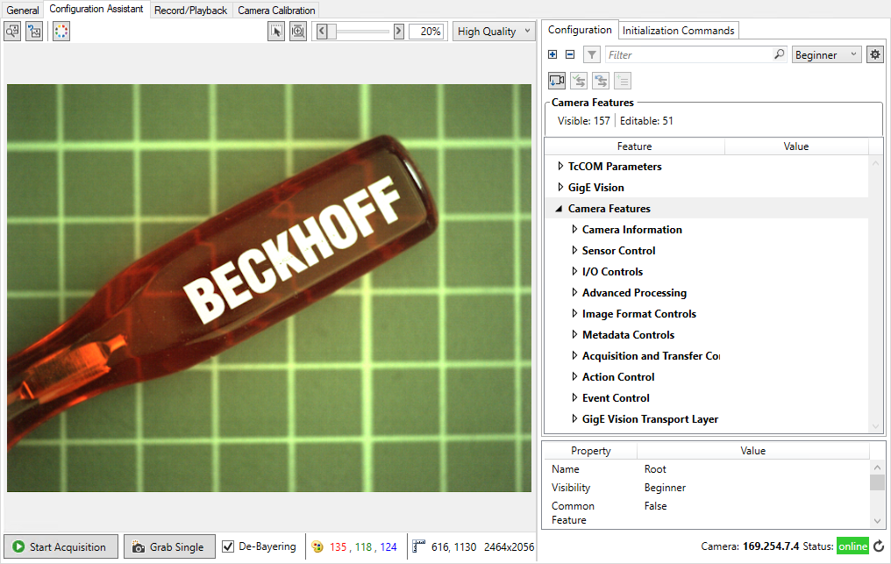891x564 pixels.
Task: Click the collapse all minus icon
Action: (570, 54)
